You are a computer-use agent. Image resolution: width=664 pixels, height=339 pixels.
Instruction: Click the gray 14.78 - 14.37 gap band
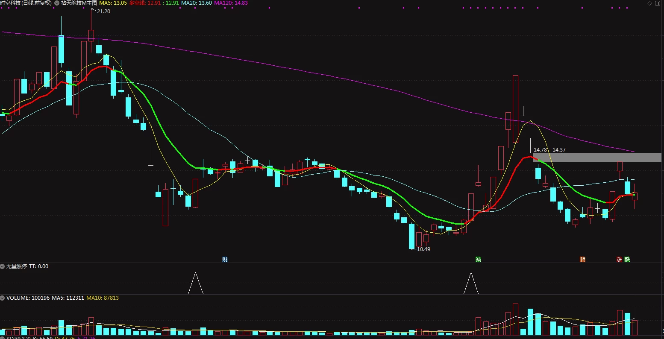click(x=597, y=157)
